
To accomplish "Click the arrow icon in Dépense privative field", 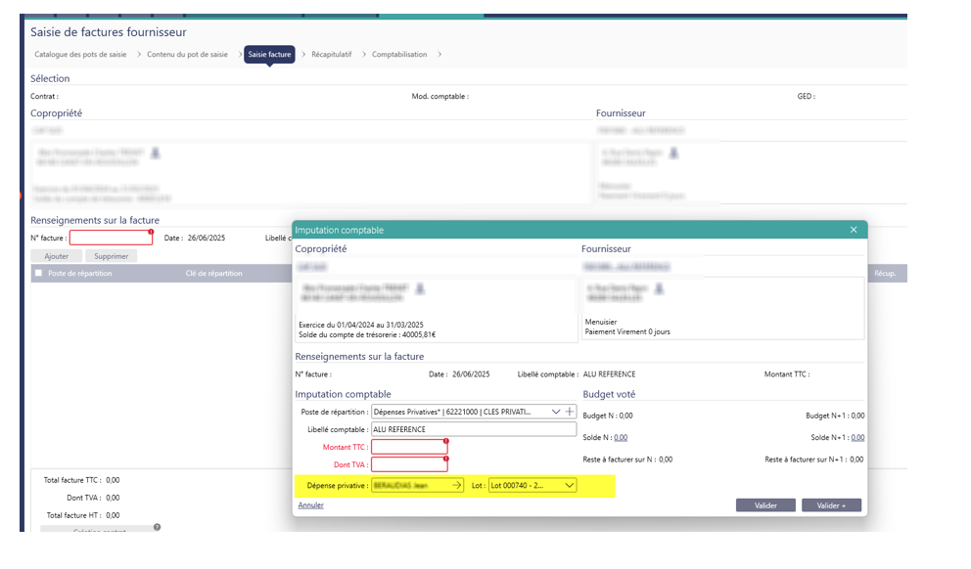I will (455, 485).
